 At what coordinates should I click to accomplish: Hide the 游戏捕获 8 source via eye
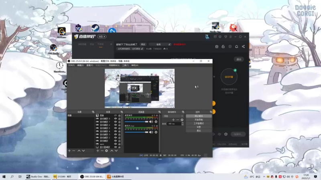pyautogui.click(x=116, y=118)
